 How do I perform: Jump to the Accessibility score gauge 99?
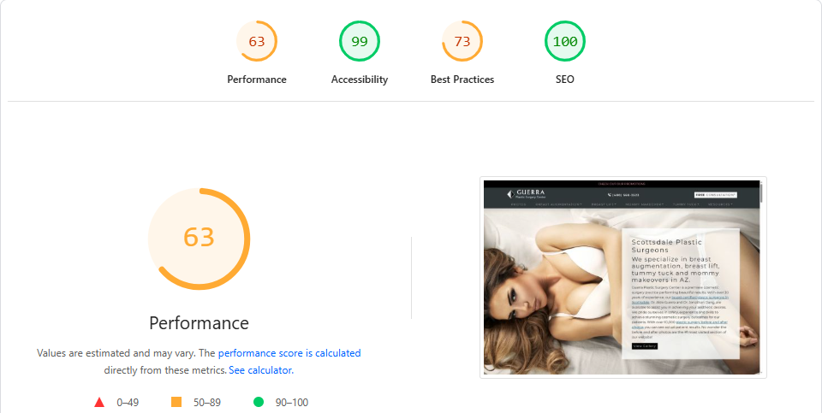[x=359, y=41]
